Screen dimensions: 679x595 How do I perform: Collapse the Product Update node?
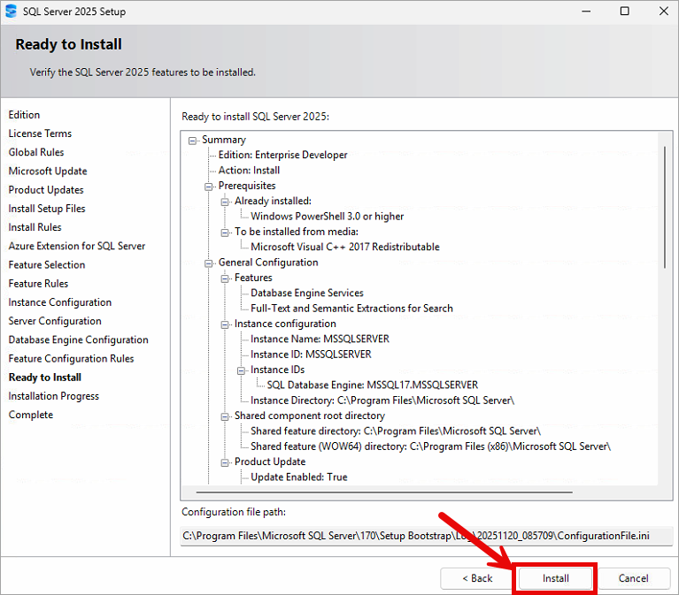tap(226, 462)
